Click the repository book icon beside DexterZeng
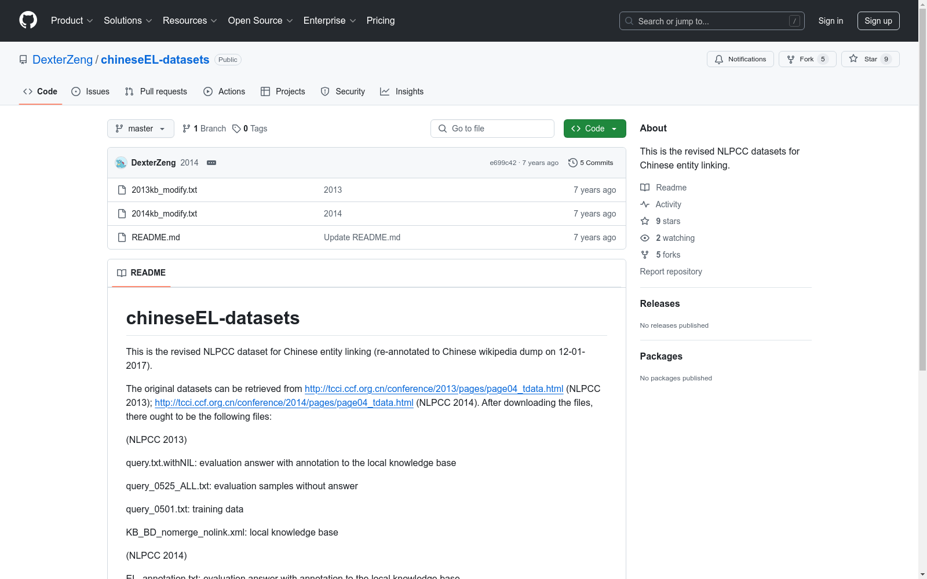927x579 pixels. (23, 60)
